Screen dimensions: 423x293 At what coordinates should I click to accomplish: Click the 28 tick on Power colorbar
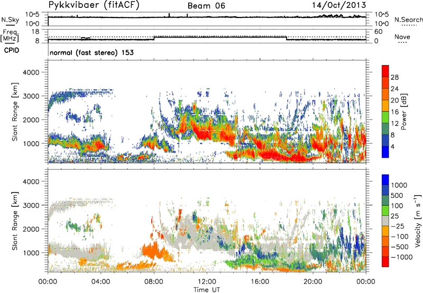(x=394, y=77)
